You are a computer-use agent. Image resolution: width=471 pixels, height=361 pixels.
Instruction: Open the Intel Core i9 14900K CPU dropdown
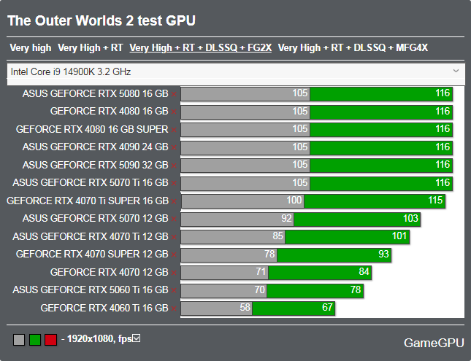235,71
